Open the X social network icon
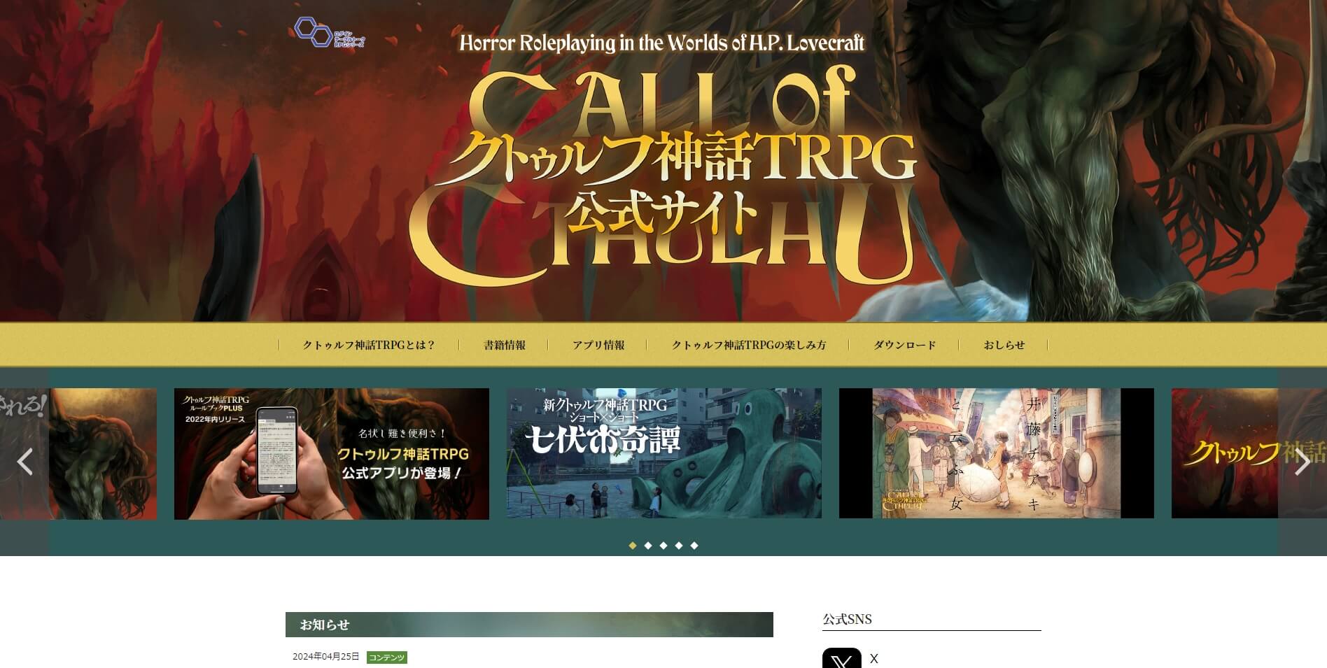 click(x=841, y=658)
